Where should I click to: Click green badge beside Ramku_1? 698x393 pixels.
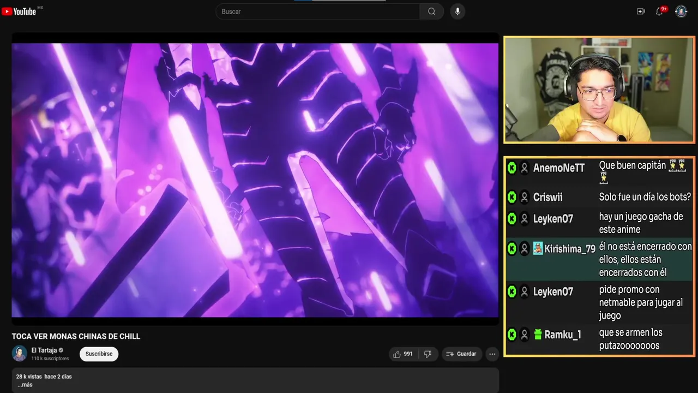click(x=538, y=335)
